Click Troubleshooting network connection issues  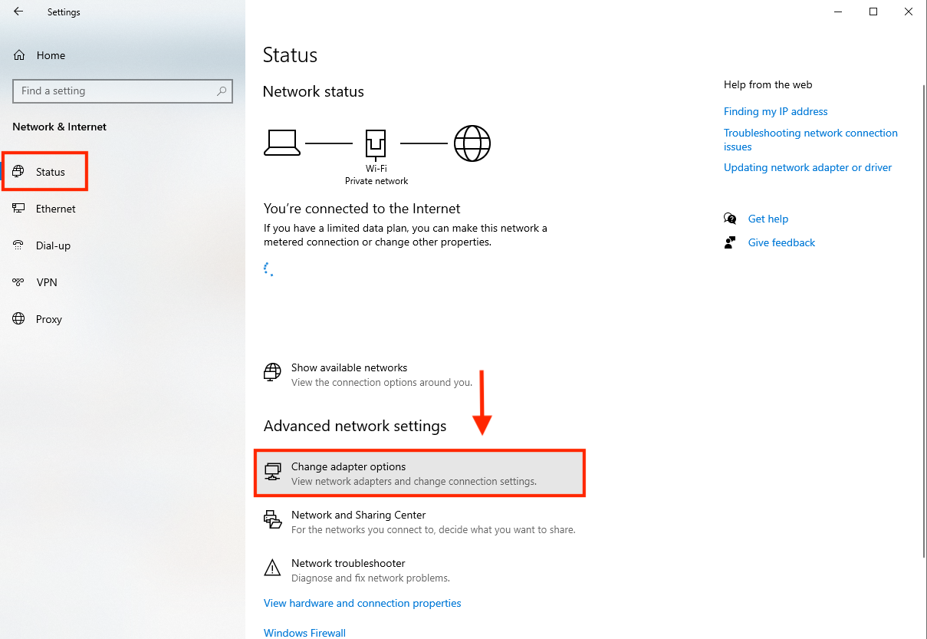click(x=810, y=140)
